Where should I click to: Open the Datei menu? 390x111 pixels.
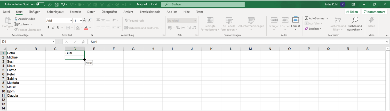pyautogui.click(x=6, y=12)
